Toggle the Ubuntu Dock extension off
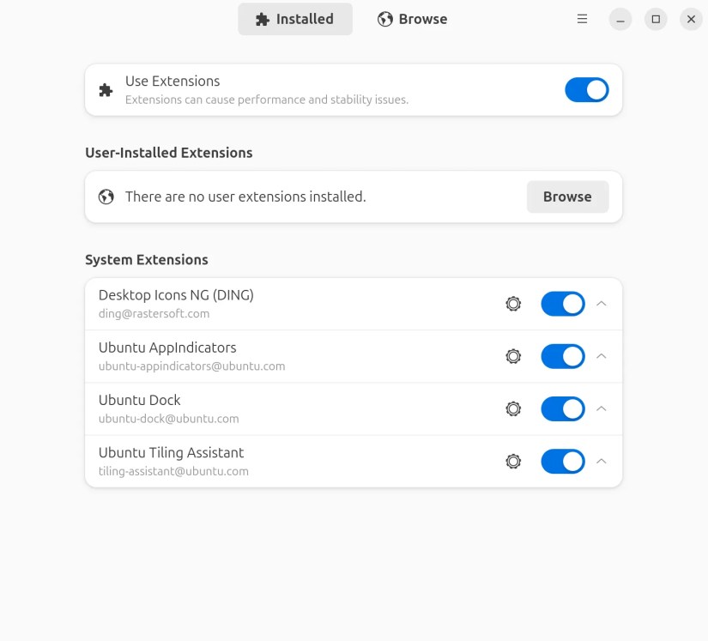The height and width of the screenshot is (641, 708). [x=562, y=408]
